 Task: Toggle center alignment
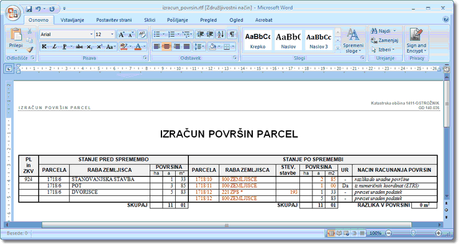tap(166, 47)
